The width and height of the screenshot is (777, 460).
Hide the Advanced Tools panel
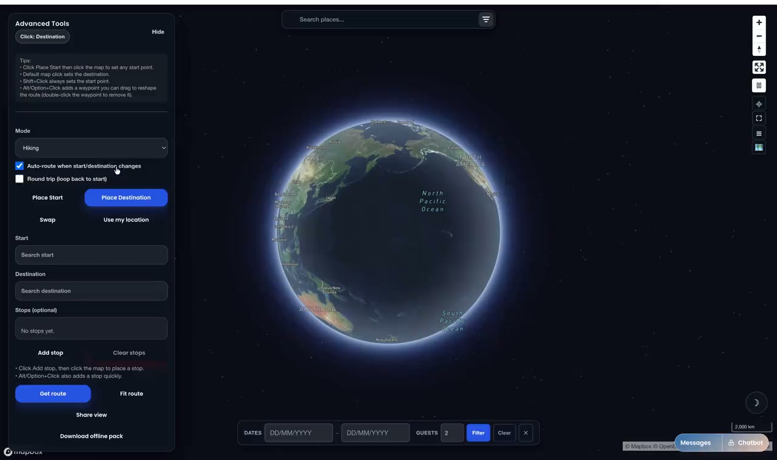tap(158, 32)
